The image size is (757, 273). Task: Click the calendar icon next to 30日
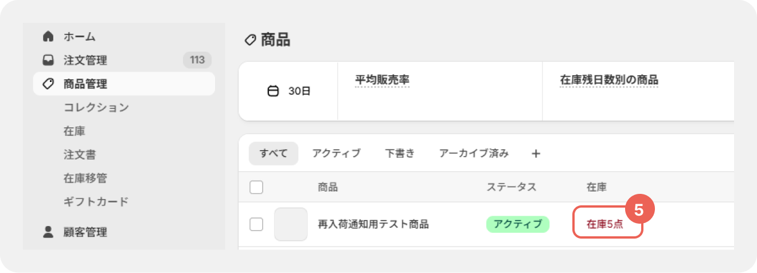274,91
